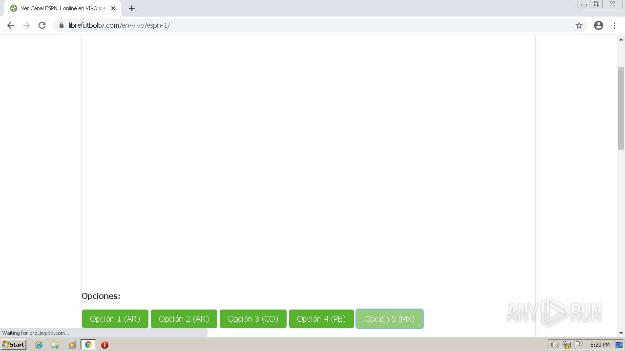Reload the current page
Viewport: 625px width, 351px height.
42,25
